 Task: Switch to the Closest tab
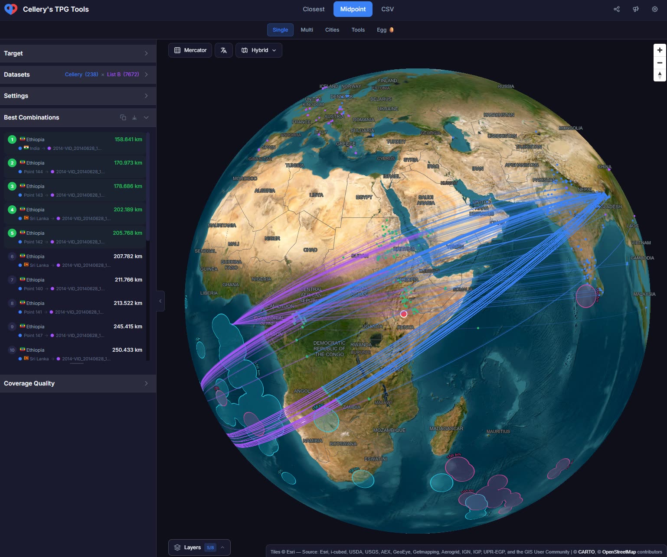(x=313, y=9)
